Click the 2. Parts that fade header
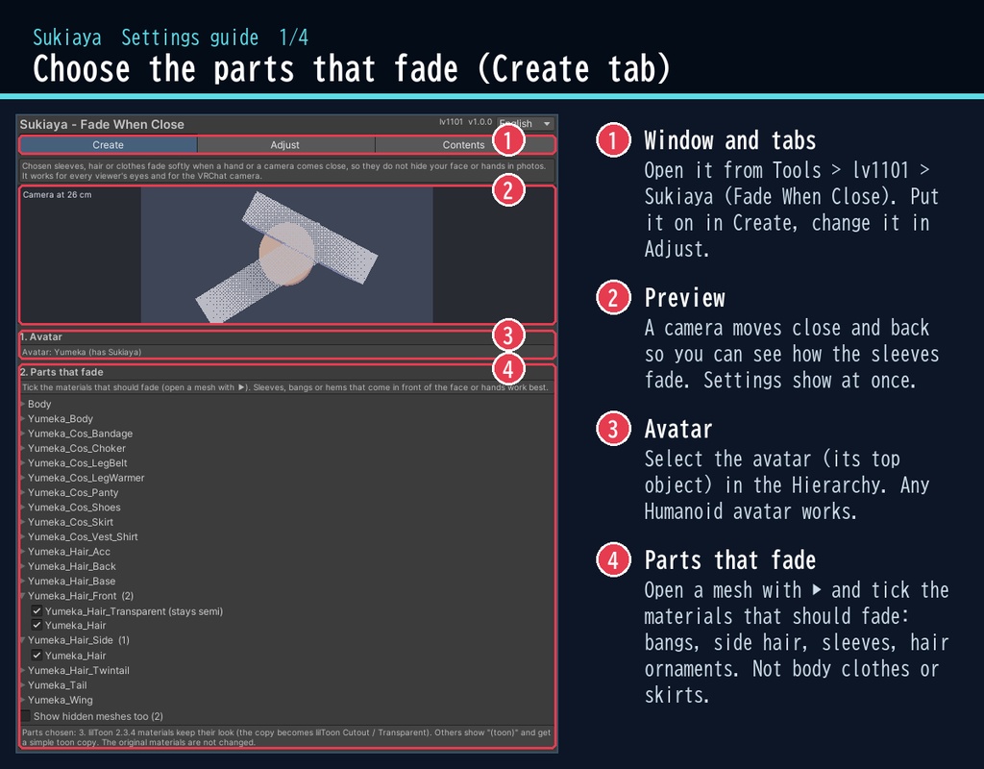This screenshot has height=769, width=984. coord(61,372)
